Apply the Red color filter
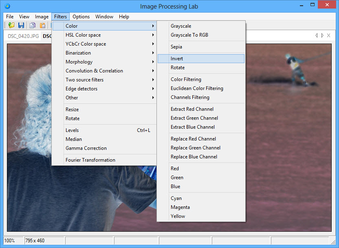Image resolution: width=339 pixels, height=248 pixels. (201, 169)
